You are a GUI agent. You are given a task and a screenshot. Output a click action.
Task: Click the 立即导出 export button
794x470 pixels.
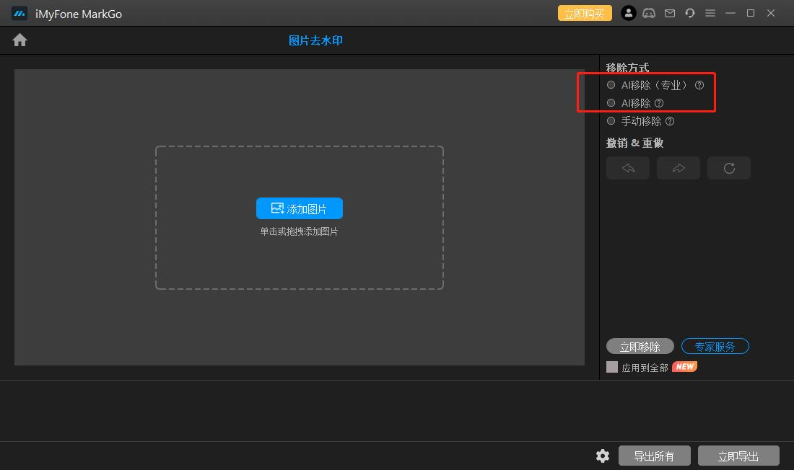click(x=738, y=456)
